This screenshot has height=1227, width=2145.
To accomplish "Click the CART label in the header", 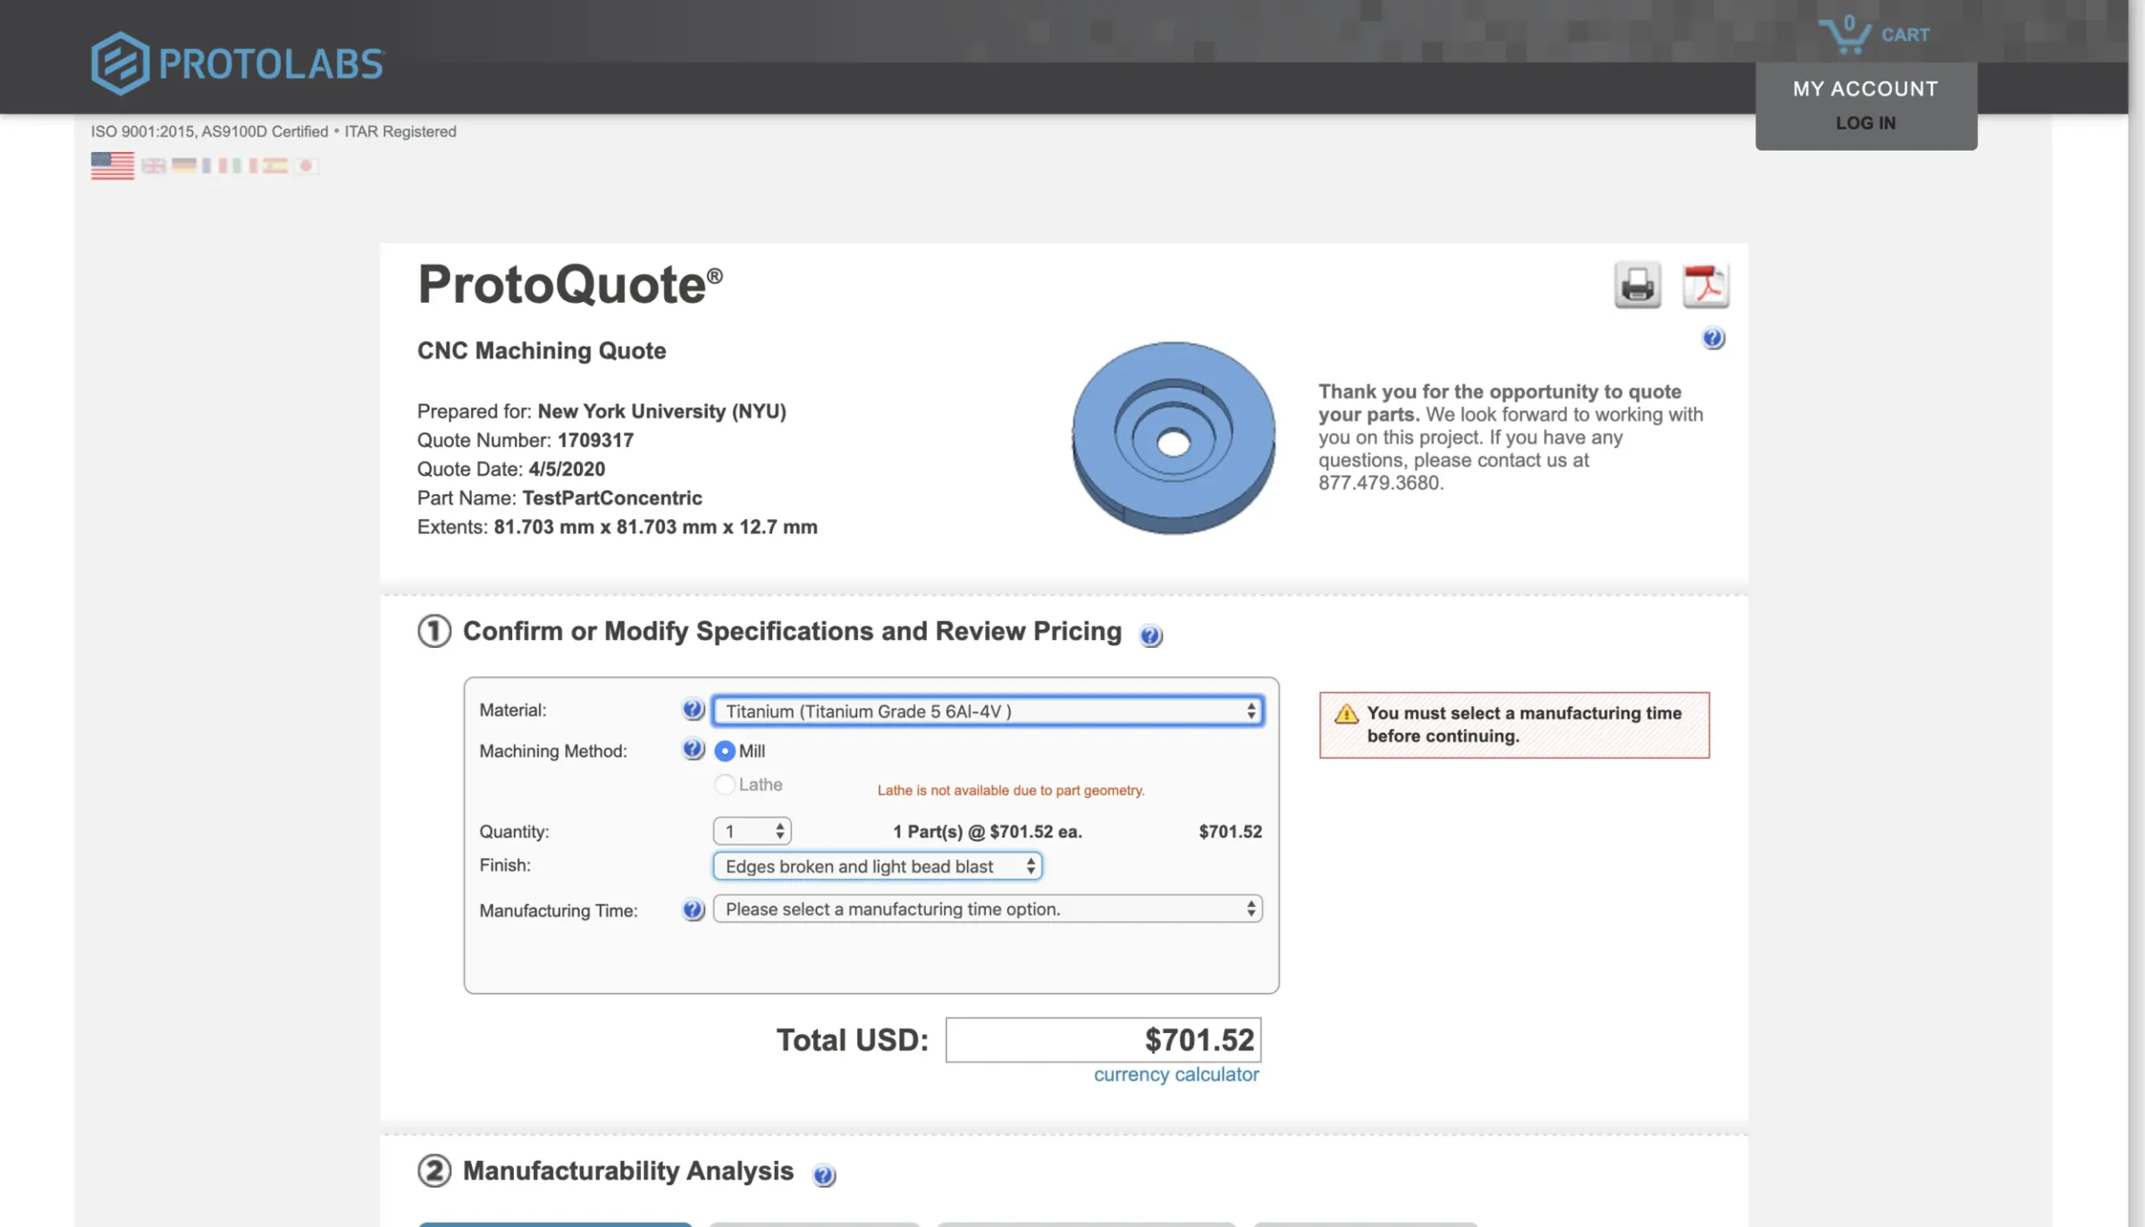I will [x=1905, y=35].
